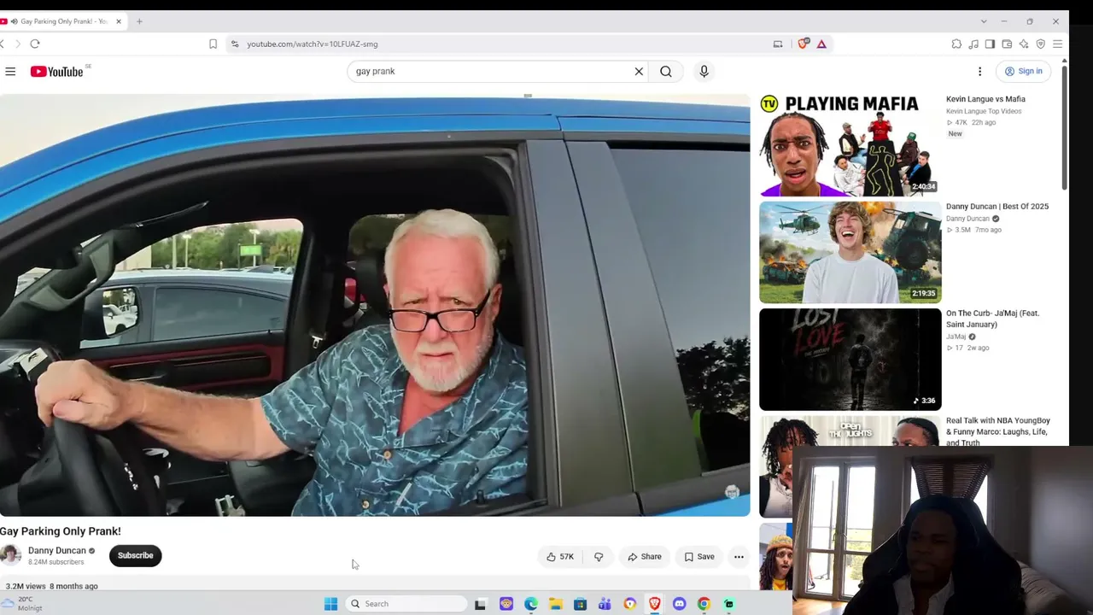
Task: Open On The Curb- Ja'Maj title
Action: pos(993,319)
